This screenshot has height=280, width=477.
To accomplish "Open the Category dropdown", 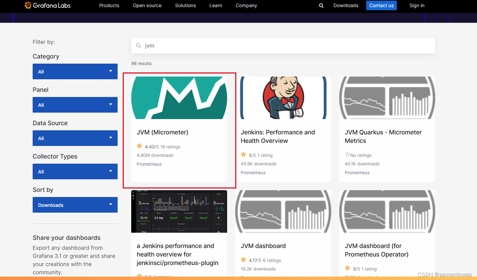I will click(75, 71).
